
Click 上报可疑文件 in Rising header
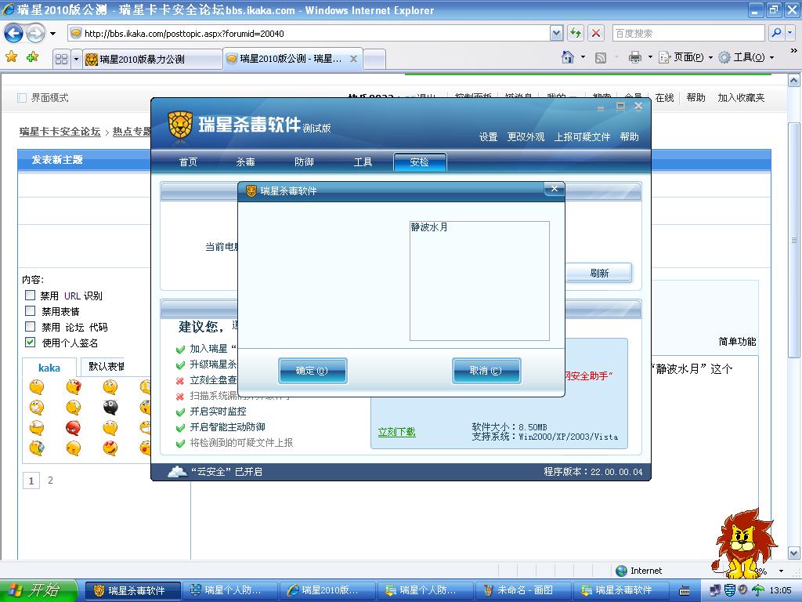(582, 136)
